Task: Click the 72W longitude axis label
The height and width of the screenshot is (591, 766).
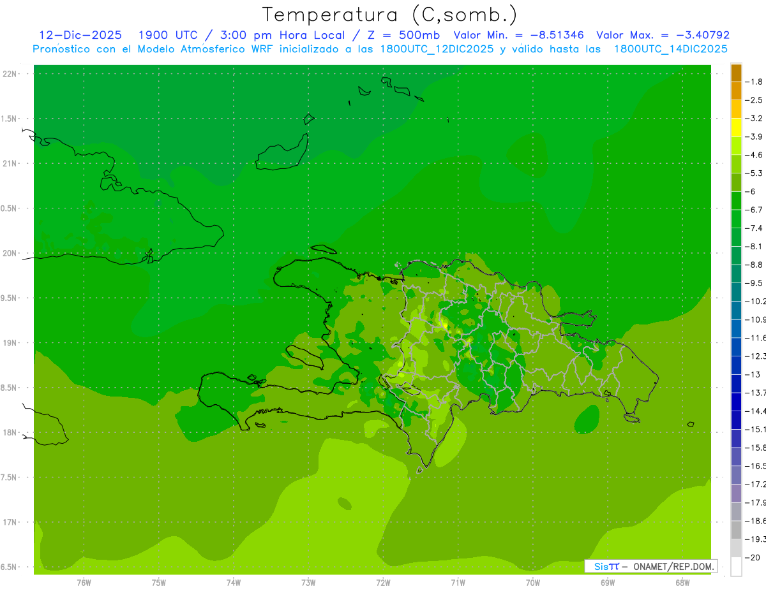Action: coord(383,582)
